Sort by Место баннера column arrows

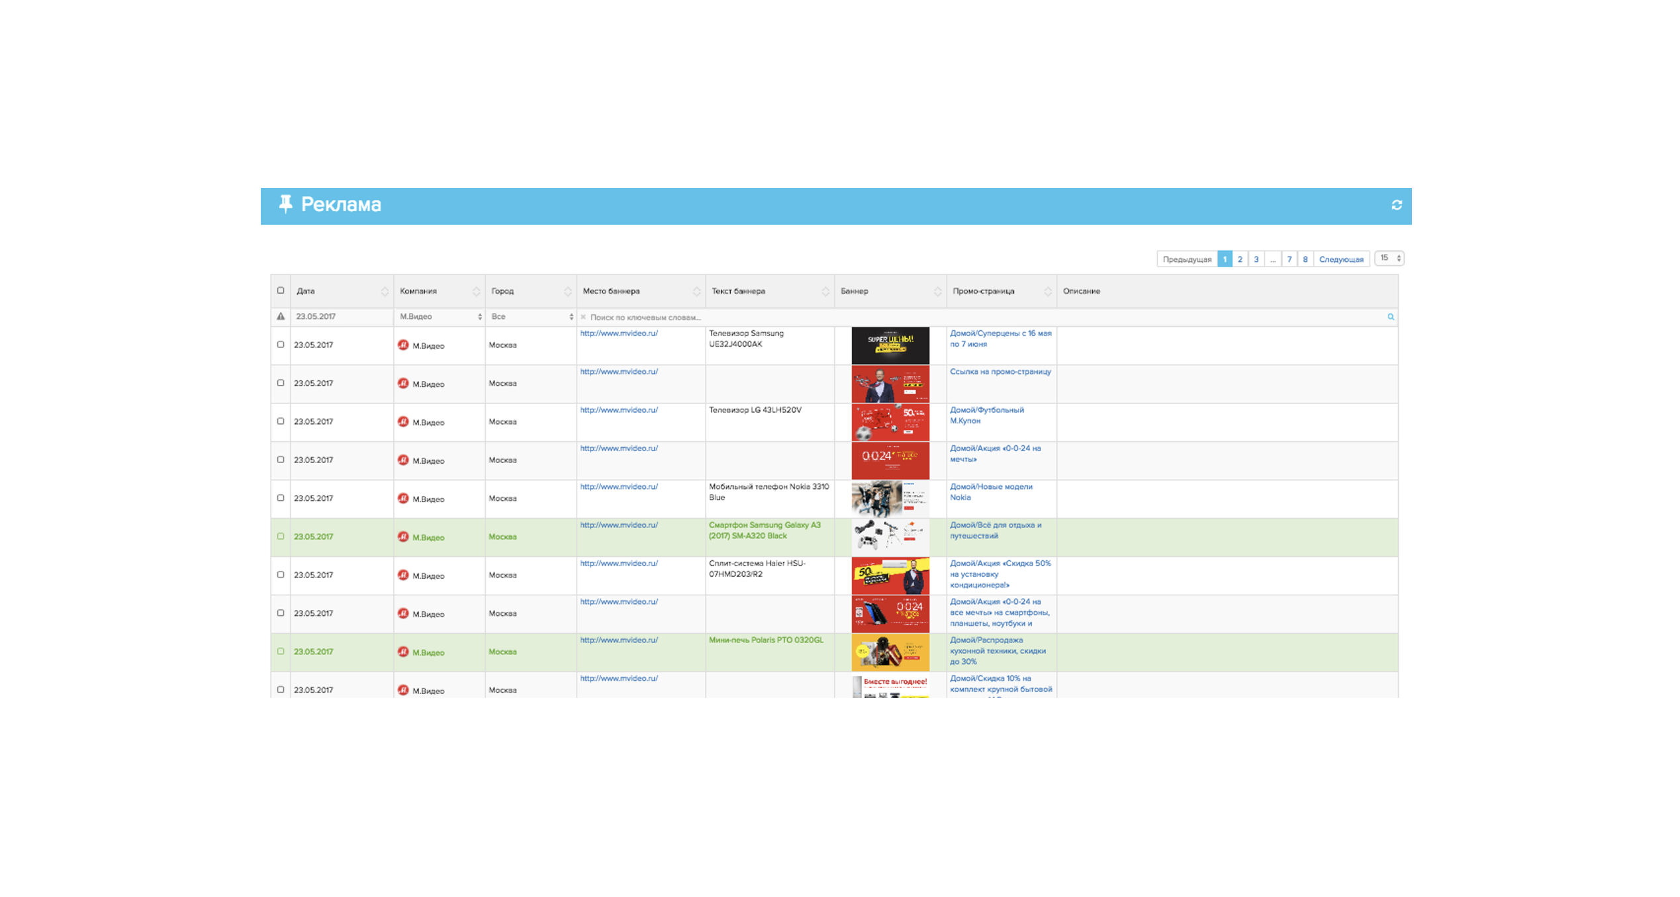point(696,292)
